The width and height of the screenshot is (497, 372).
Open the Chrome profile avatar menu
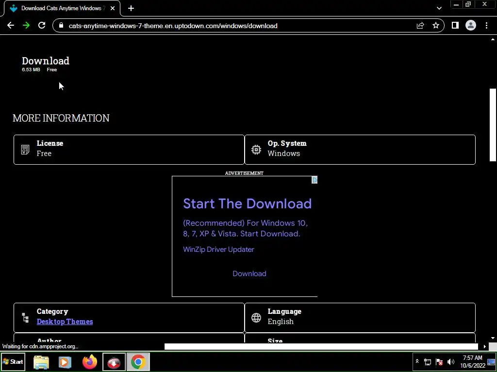coord(471,26)
